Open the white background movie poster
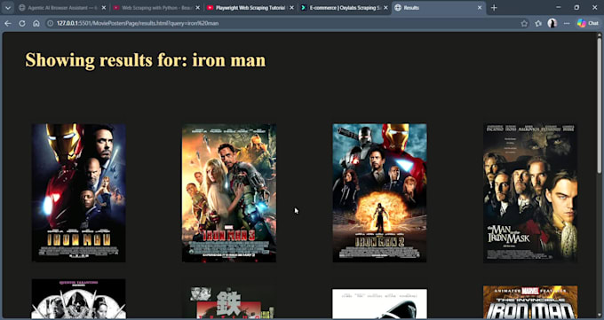Image resolution: width=604 pixels, height=320 pixels. [x=380, y=304]
